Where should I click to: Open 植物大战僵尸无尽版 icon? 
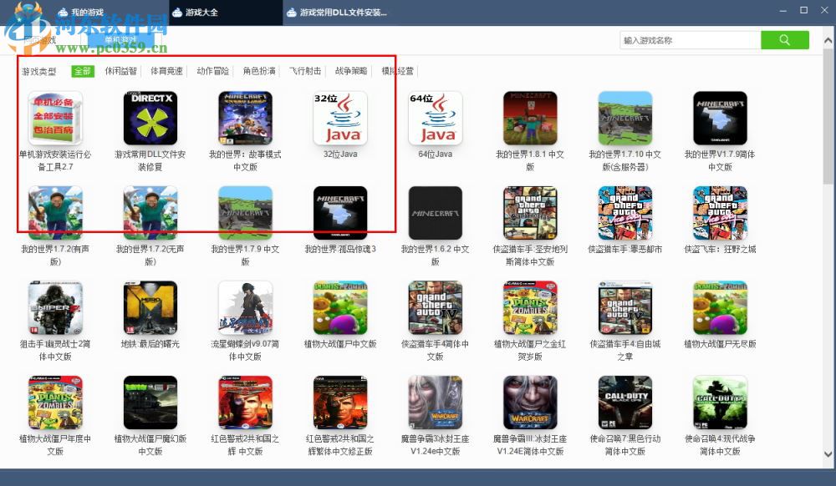pyautogui.click(x=720, y=307)
